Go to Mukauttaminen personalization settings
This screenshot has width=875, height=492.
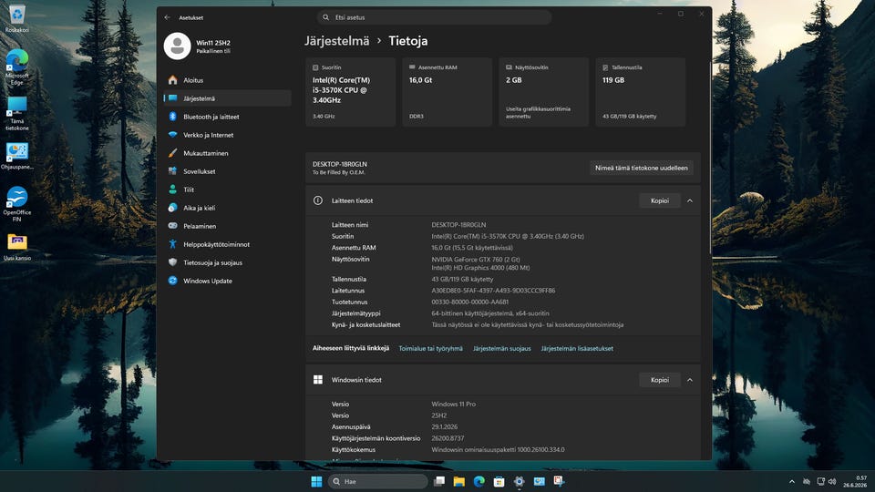227,153
